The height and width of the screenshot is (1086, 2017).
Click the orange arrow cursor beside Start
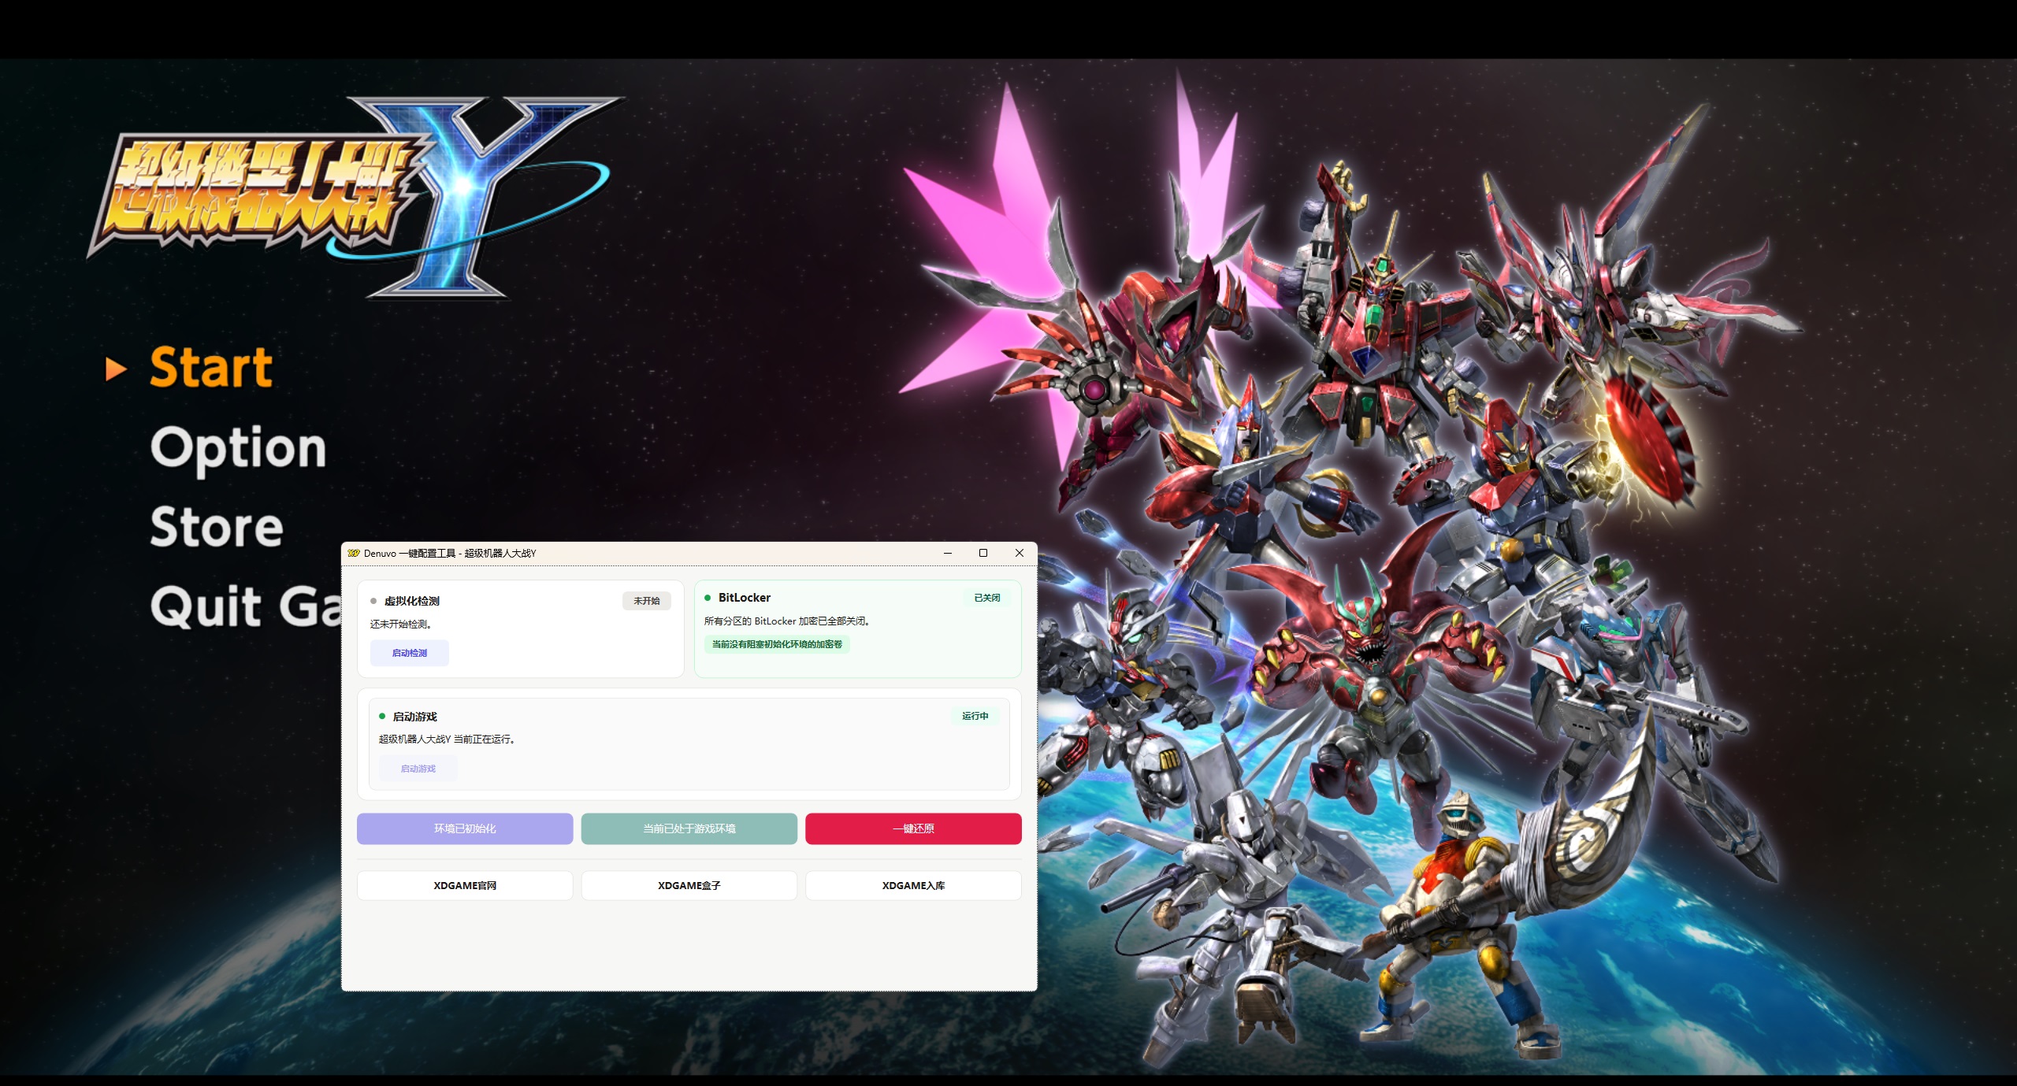pyautogui.click(x=117, y=369)
